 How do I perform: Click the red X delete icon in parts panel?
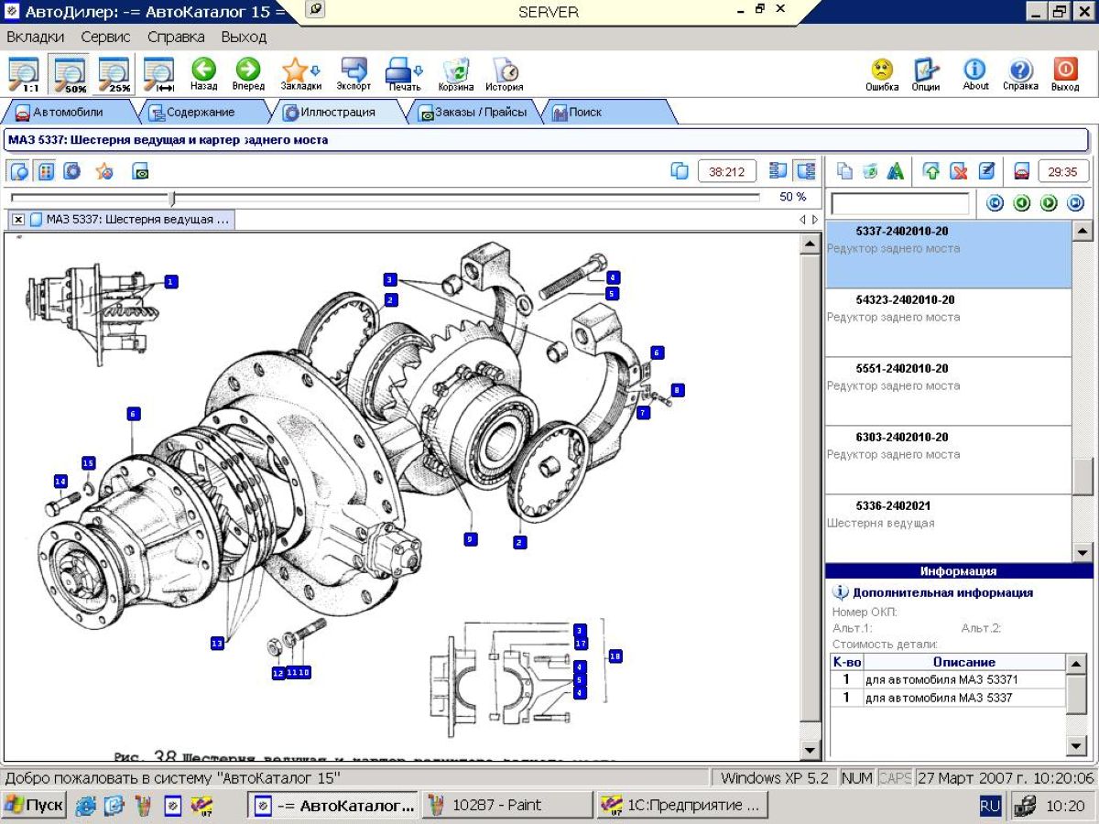959,171
